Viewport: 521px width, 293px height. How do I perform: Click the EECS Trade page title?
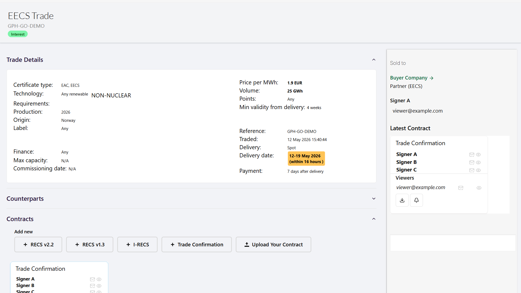click(31, 16)
